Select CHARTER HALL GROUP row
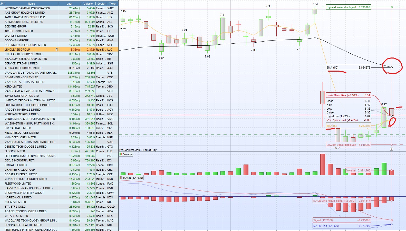The image size is (406, 231). pos(59,170)
